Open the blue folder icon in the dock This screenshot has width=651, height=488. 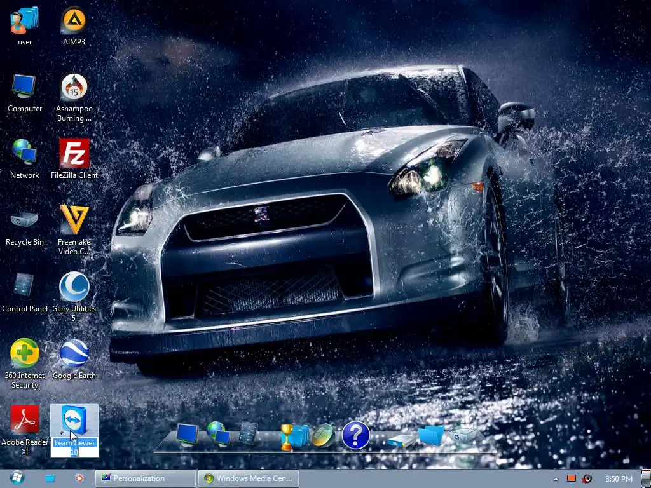coord(431,435)
